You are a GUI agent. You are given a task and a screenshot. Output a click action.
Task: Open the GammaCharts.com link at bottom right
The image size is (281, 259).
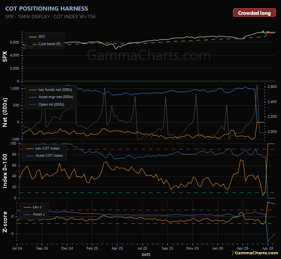[x=255, y=253]
